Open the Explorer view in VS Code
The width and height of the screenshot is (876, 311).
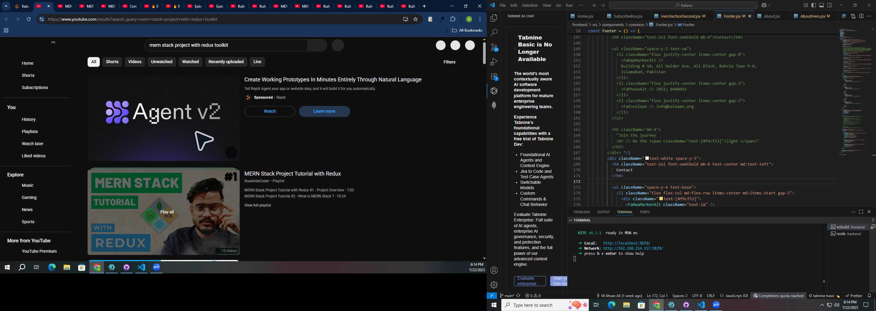pyautogui.click(x=494, y=18)
